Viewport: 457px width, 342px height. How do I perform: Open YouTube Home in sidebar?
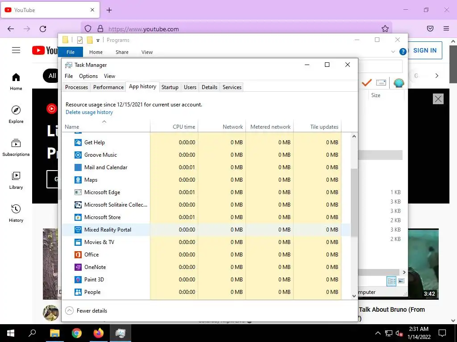point(16,82)
